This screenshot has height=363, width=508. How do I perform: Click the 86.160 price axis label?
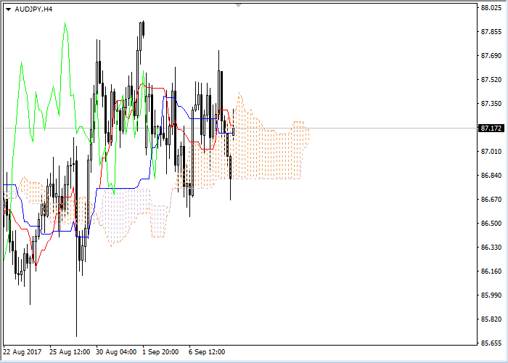(491, 272)
